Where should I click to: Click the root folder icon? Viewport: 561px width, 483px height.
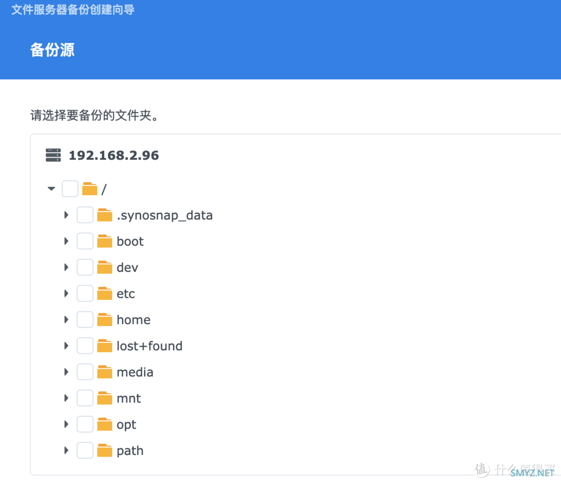(x=89, y=189)
